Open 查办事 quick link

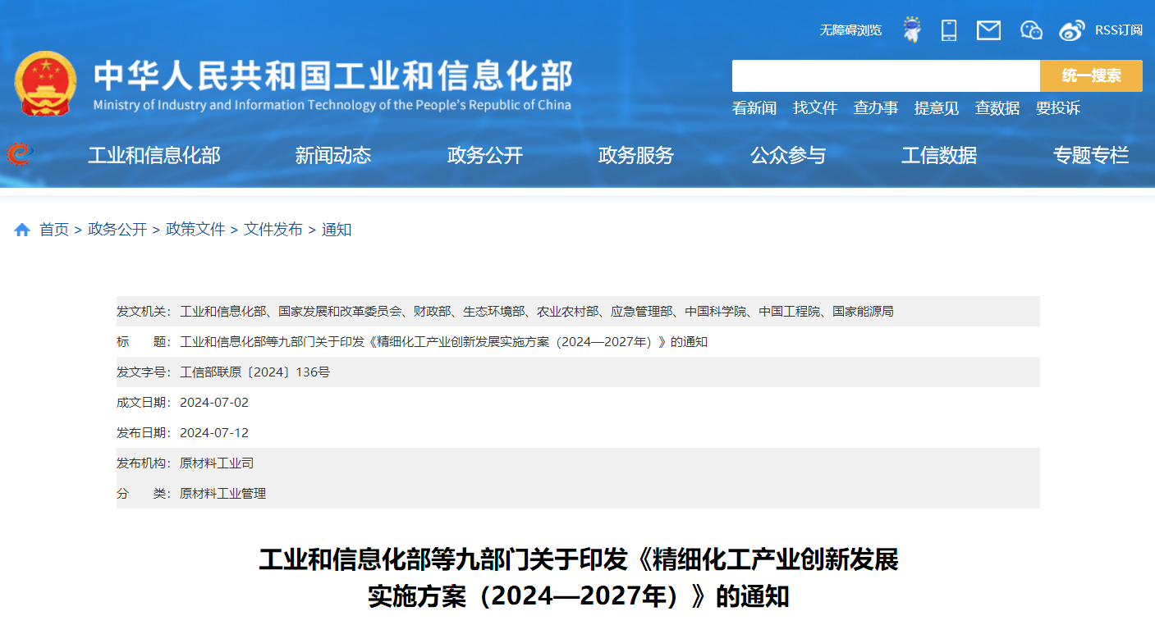tap(876, 108)
